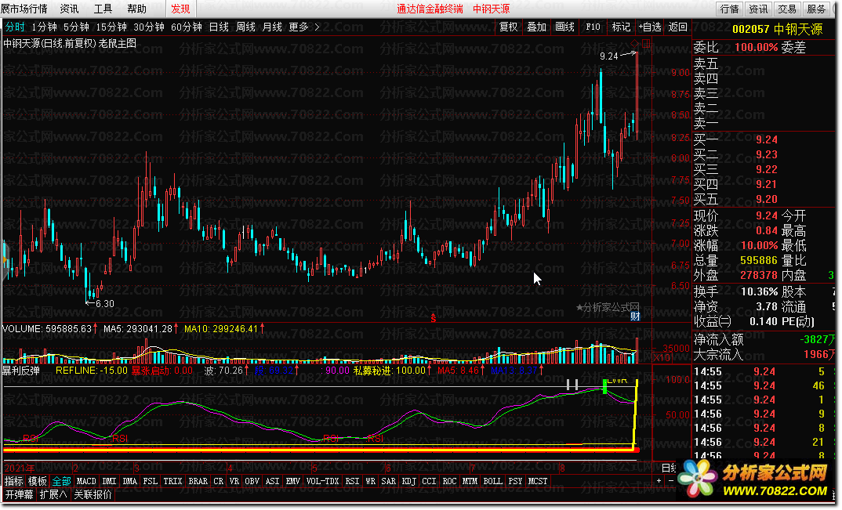Open F10 company information
The width and height of the screenshot is (842, 510).
click(593, 27)
